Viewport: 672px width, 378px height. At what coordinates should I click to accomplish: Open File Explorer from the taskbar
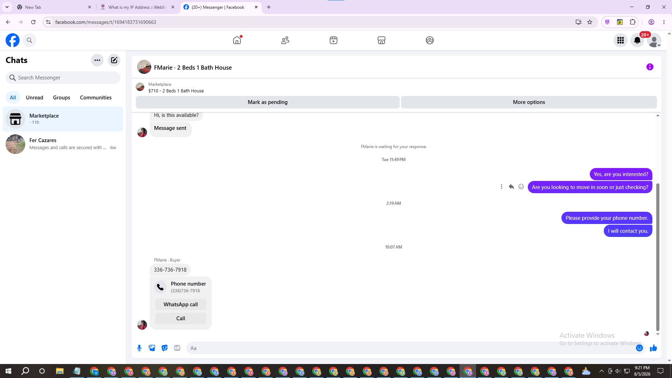(59, 371)
